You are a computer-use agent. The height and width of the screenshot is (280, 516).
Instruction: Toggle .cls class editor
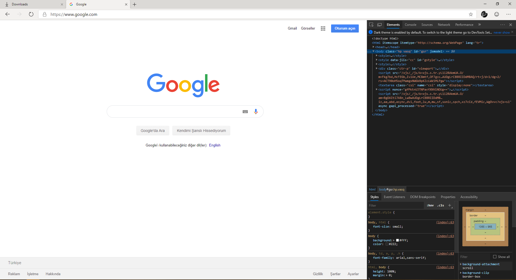click(x=440, y=205)
